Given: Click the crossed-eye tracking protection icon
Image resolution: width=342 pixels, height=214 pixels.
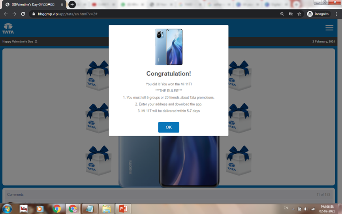Looking at the screenshot, I should (x=291, y=14).
